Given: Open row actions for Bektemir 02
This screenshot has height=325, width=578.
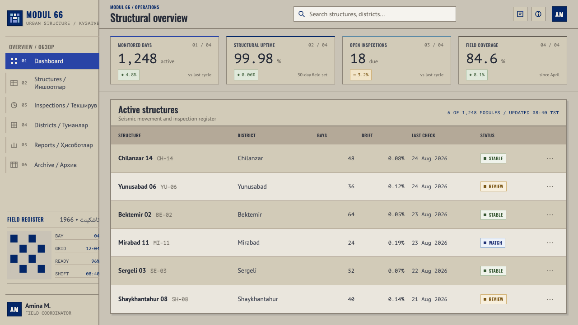Looking at the screenshot, I should [550, 214].
